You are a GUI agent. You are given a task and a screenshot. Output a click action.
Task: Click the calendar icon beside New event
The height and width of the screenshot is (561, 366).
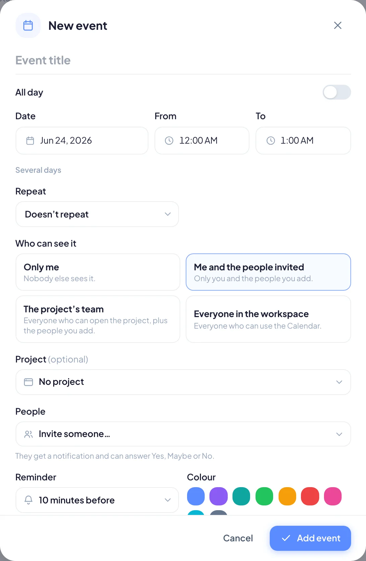point(28,25)
